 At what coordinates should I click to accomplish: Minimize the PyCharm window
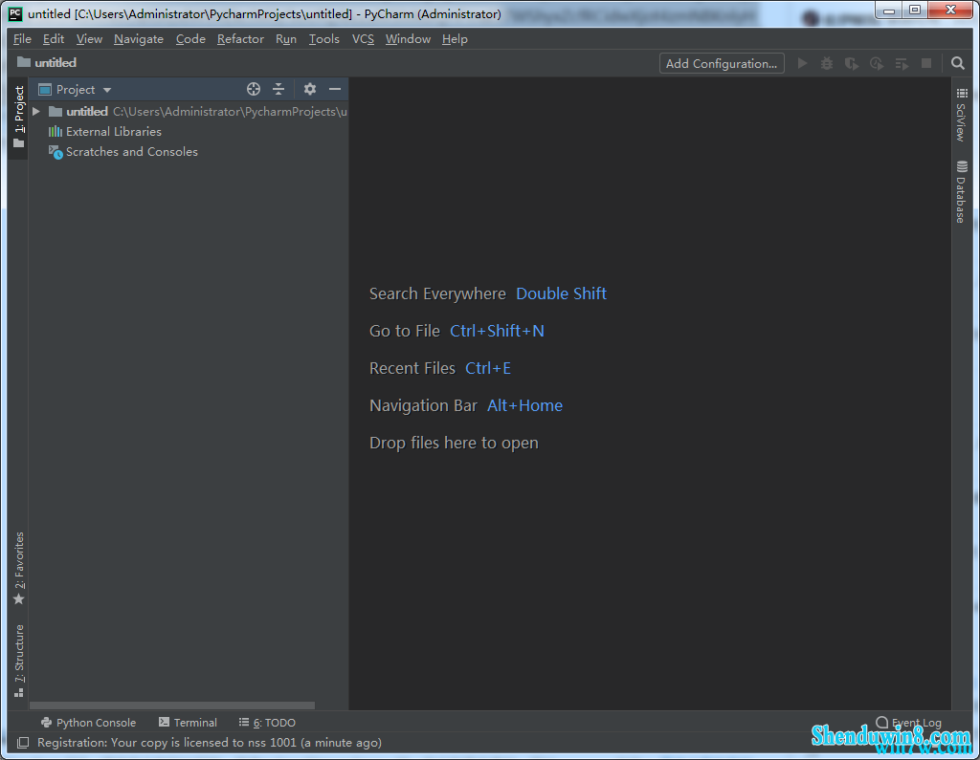(x=889, y=10)
